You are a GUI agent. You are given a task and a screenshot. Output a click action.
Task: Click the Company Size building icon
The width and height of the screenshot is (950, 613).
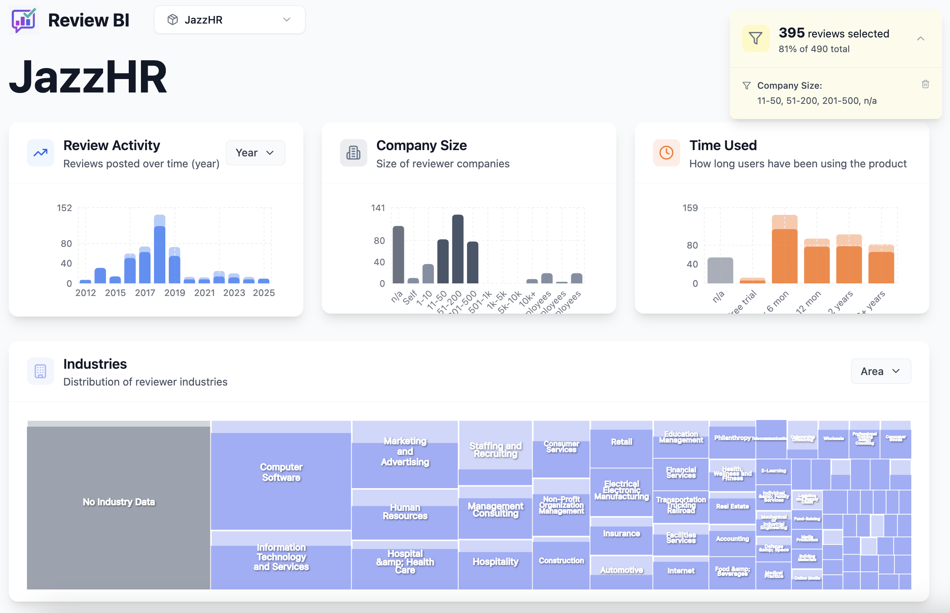[353, 153]
